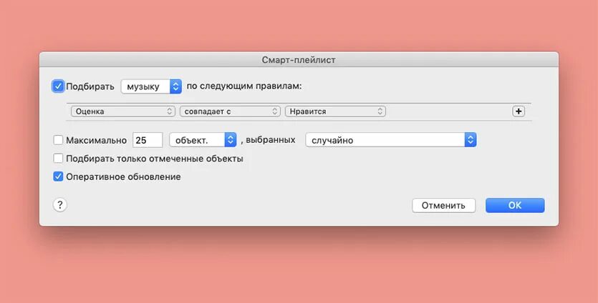Viewport: 598px width, 303px height.
Task: Open help with the question mark button
Action: (x=60, y=205)
